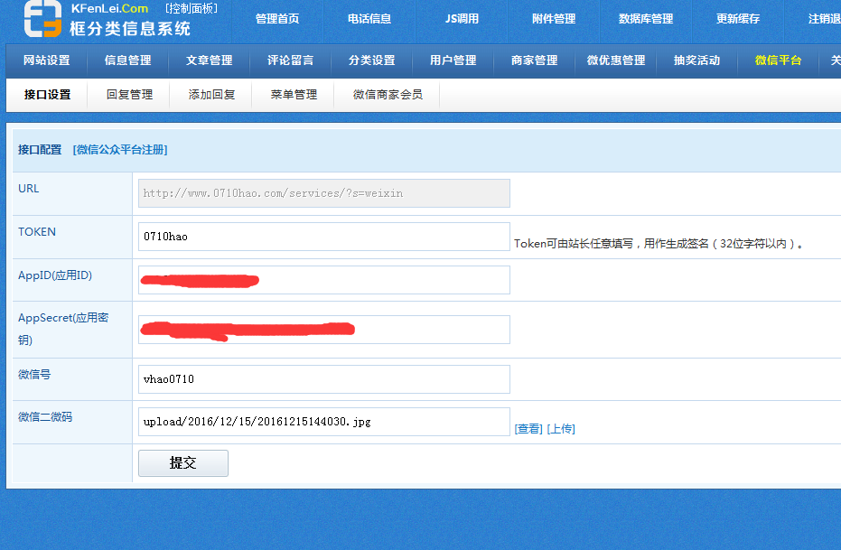Open the 用户管理 tab

(453, 61)
